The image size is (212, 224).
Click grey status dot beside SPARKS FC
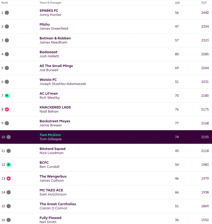coord(7,13)
